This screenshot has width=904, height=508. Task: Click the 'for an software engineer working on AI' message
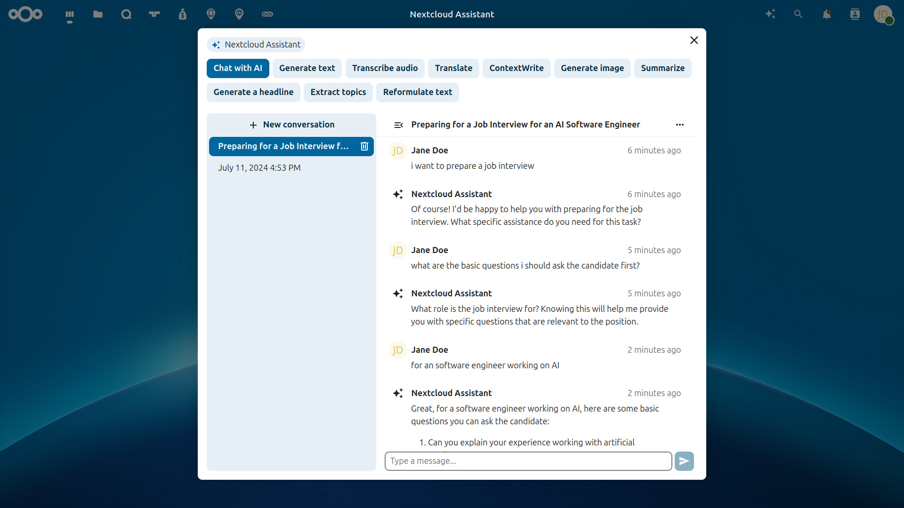point(485,365)
